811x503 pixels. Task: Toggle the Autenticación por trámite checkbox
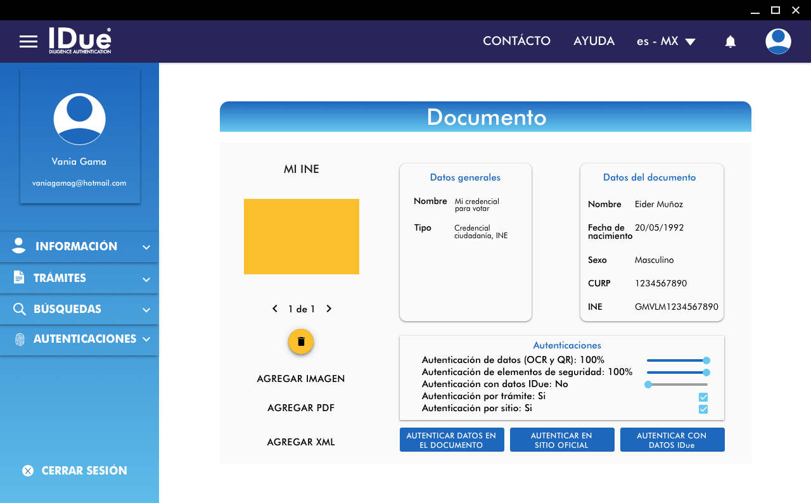(x=703, y=397)
